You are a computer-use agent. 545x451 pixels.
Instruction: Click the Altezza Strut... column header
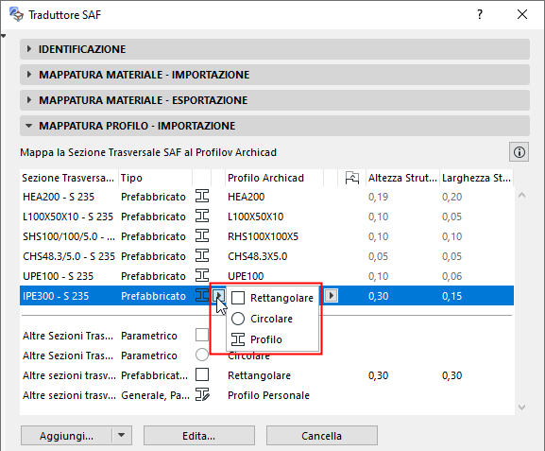(x=402, y=178)
